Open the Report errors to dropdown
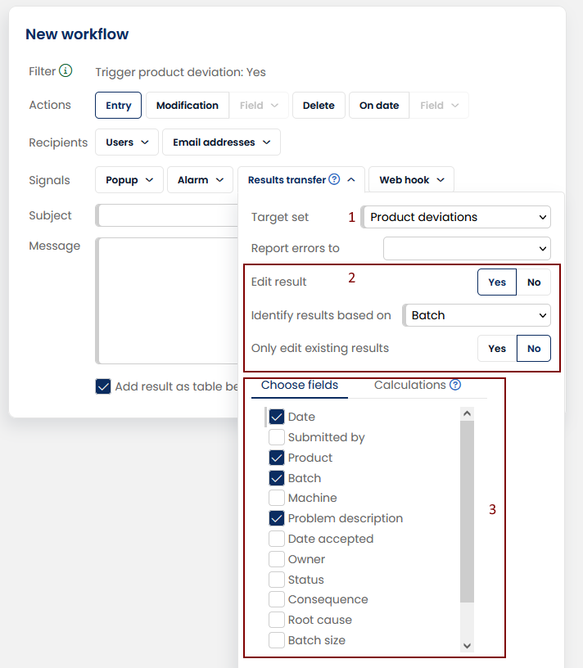This screenshot has height=668, width=583. tap(467, 248)
